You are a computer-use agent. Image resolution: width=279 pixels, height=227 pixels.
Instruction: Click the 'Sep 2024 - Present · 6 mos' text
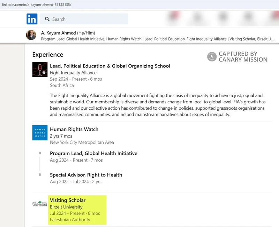(76, 79)
